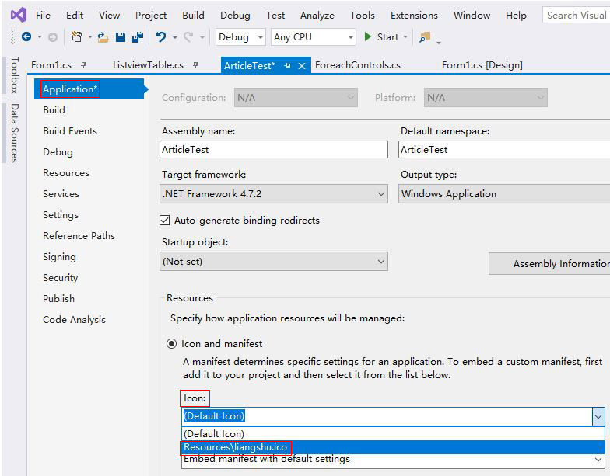Open the Resources properties page
Screen dimensions: 610x476
[x=66, y=172]
